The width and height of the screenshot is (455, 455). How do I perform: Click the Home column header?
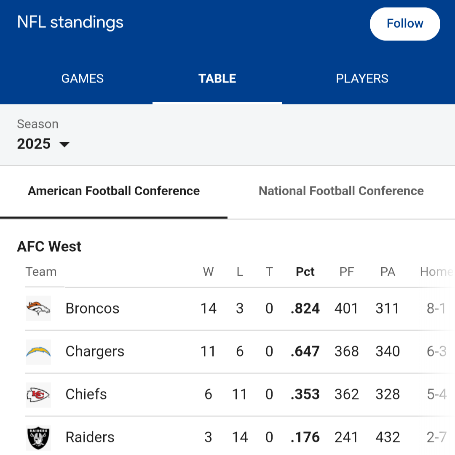436,272
